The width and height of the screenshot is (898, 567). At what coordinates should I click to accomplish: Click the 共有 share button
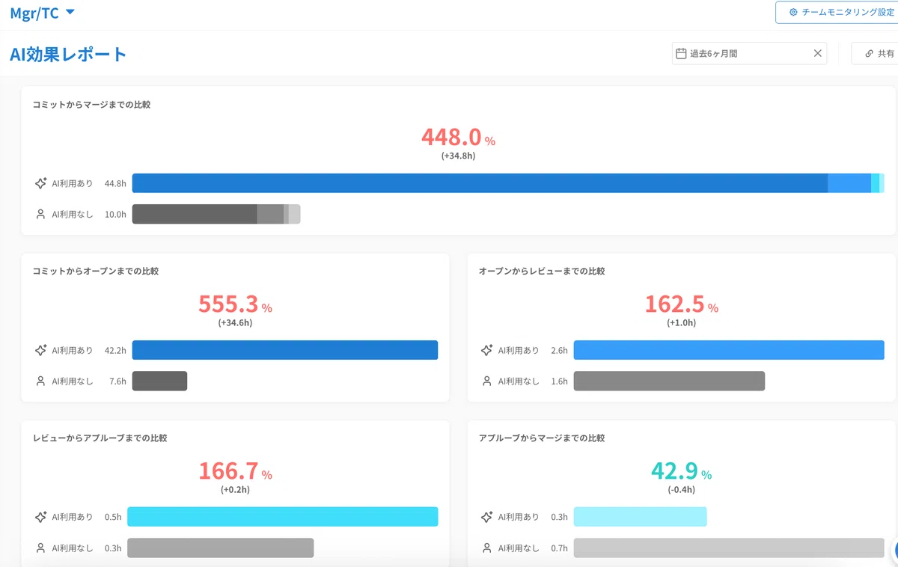click(875, 54)
